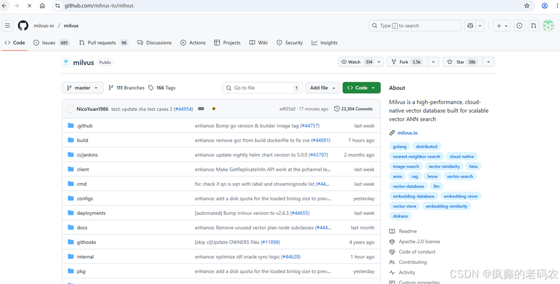Open commit link #44954
This screenshot has width=560, height=284.
(x=183, y=109)
